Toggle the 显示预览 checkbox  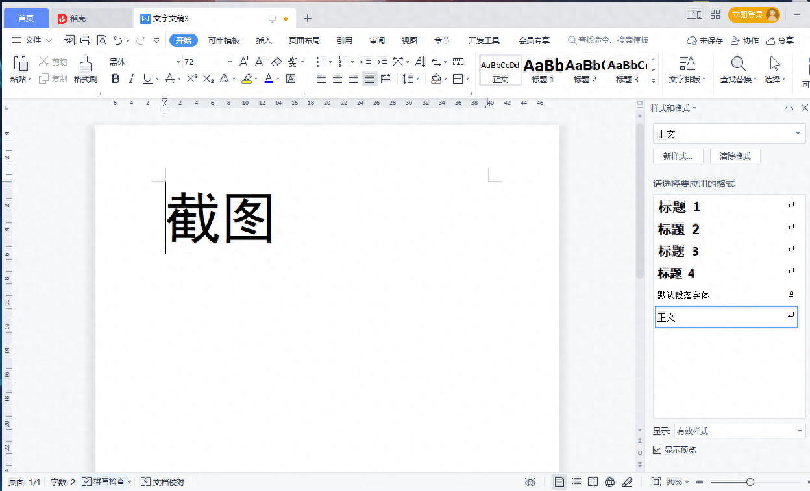(657, 449)
